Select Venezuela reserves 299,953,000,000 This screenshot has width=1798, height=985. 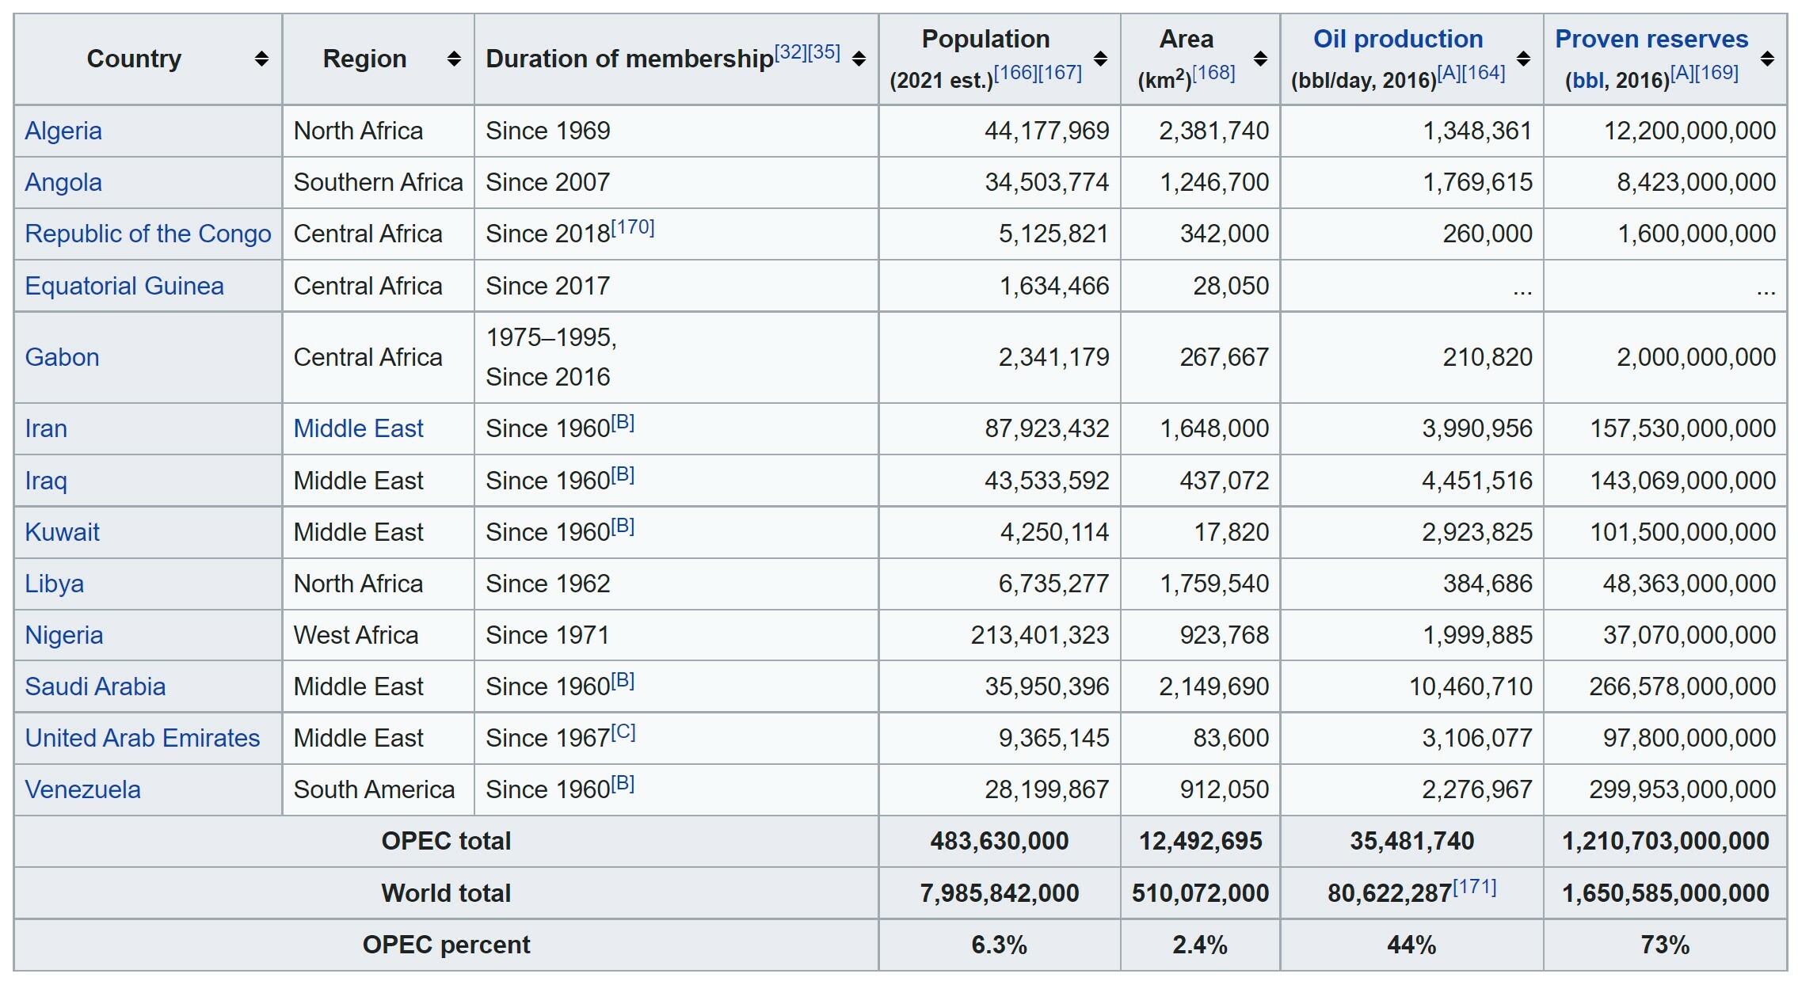click(x=1682, y=789)
